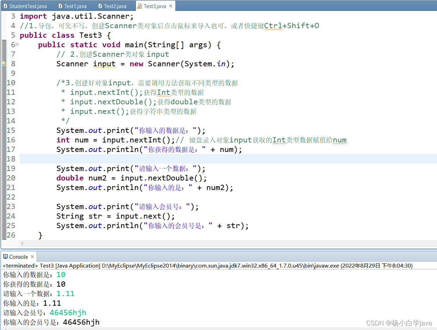This screenshot has width=437, height=330.
Task: Click 'Scanner input = new Scanner(System.in);' line
Action: (145, 64)
